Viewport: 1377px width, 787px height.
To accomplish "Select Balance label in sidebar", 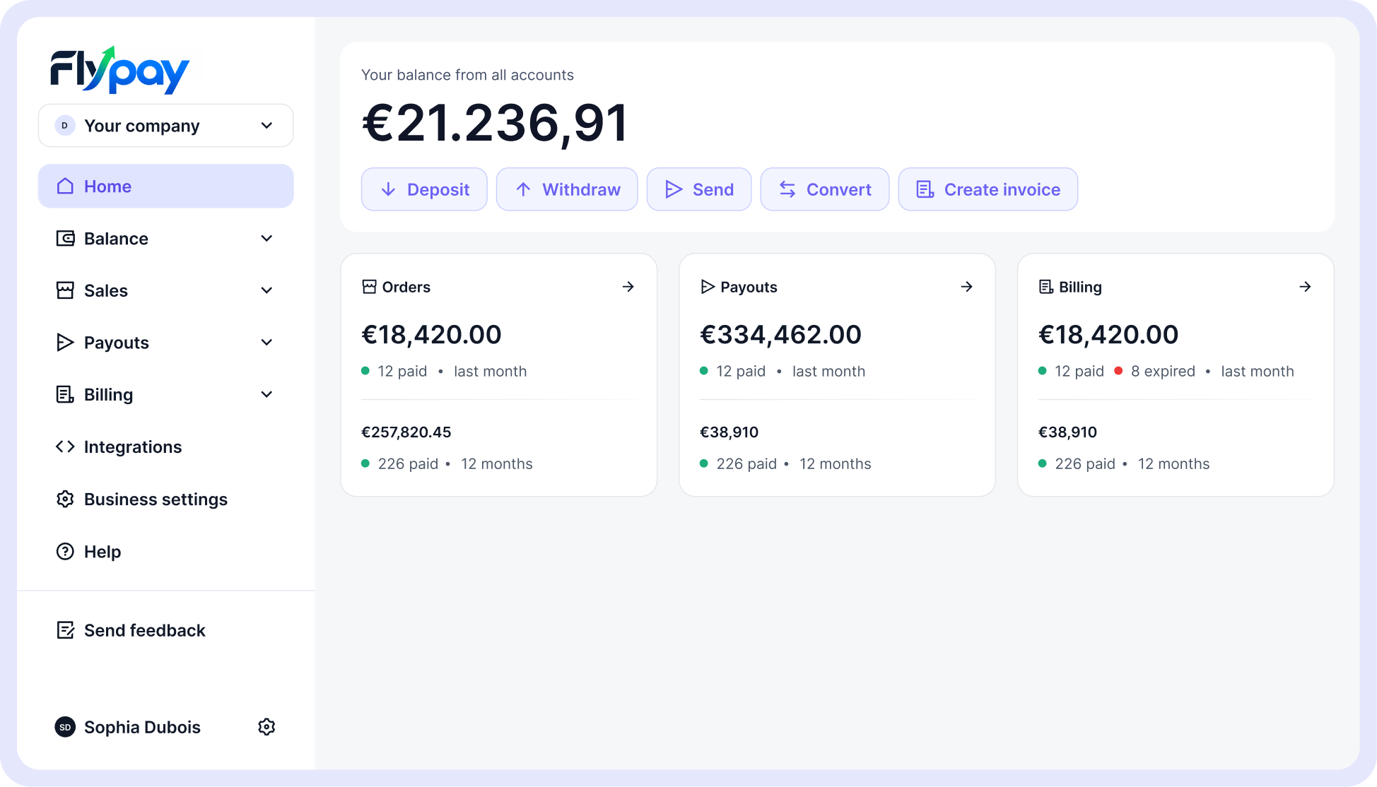I will click(116, 238).
